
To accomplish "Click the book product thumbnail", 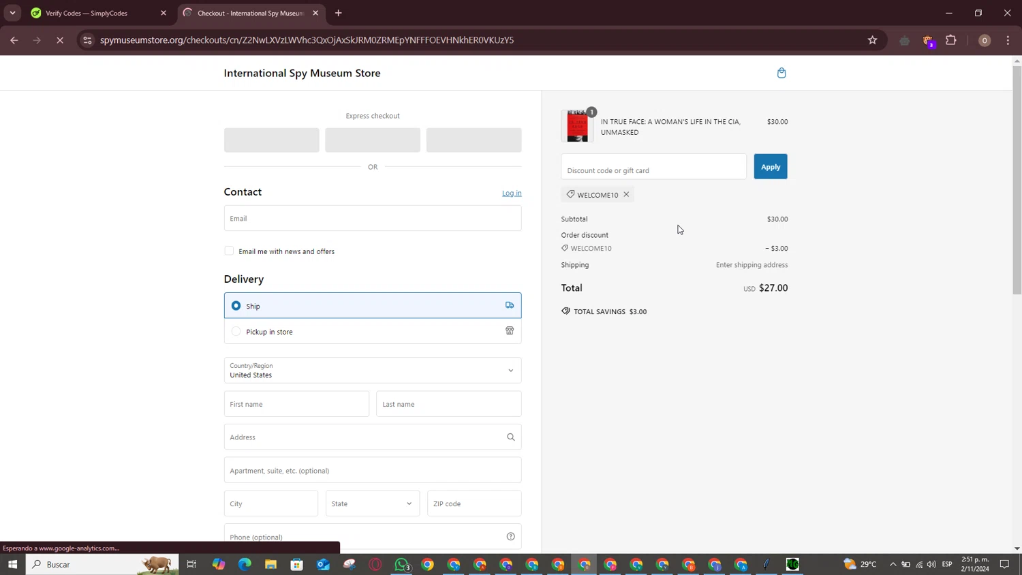I will (577, 126).
